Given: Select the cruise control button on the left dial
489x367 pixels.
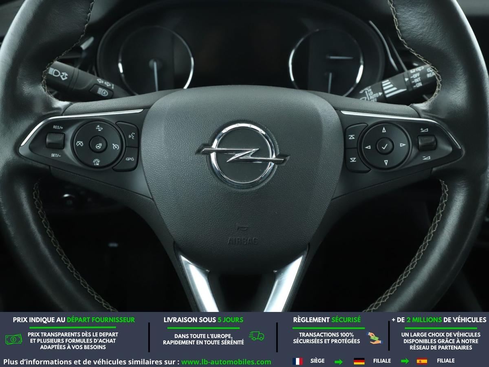Looking at the screenshot, I should tap(116, 147).
